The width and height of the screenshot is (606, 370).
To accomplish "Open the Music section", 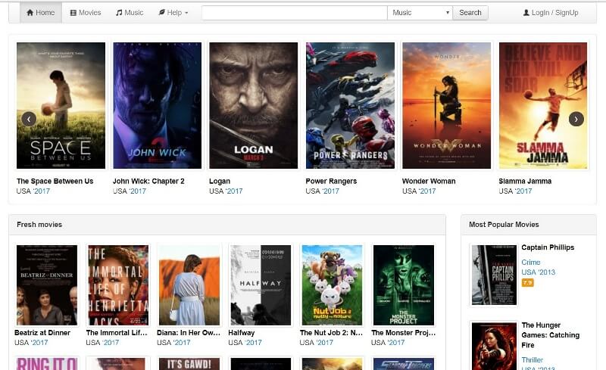I will (130, 13).
